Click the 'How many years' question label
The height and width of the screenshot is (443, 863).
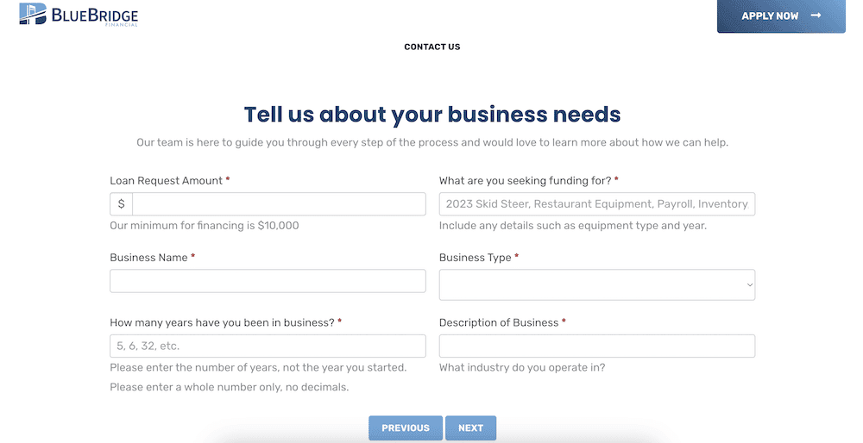(222, 322)
